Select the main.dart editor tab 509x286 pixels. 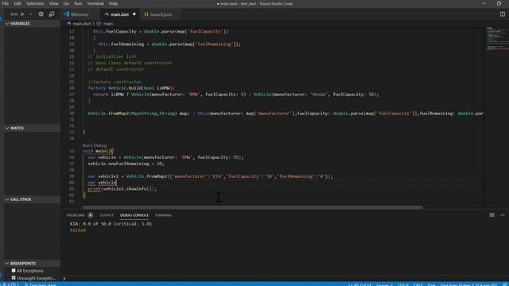pos(119,14)
